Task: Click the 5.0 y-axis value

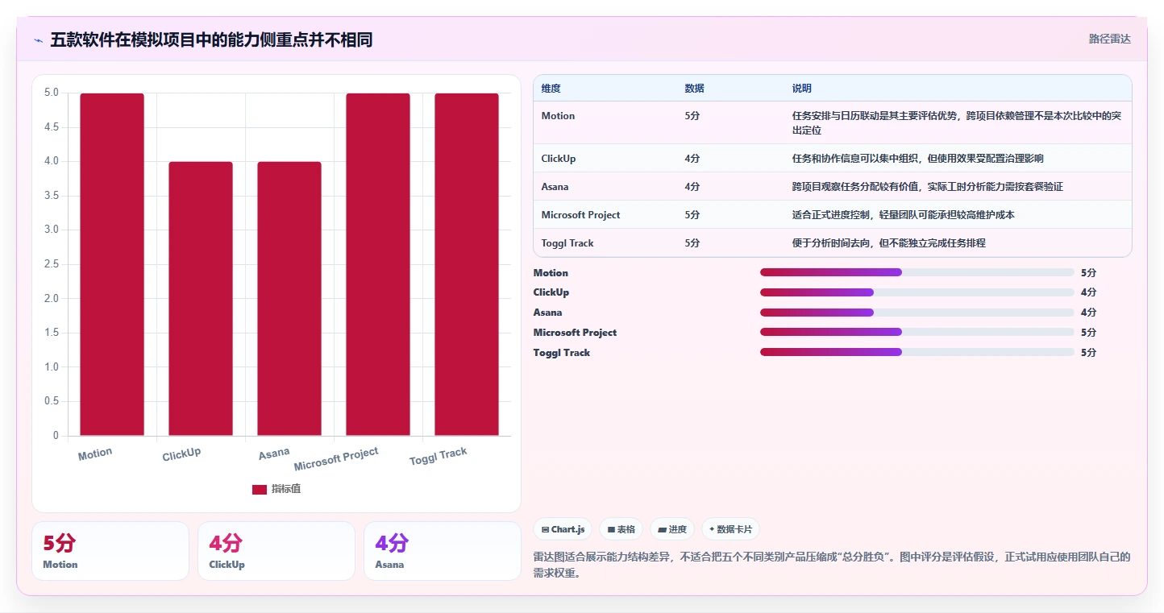Action: point(52,93)
